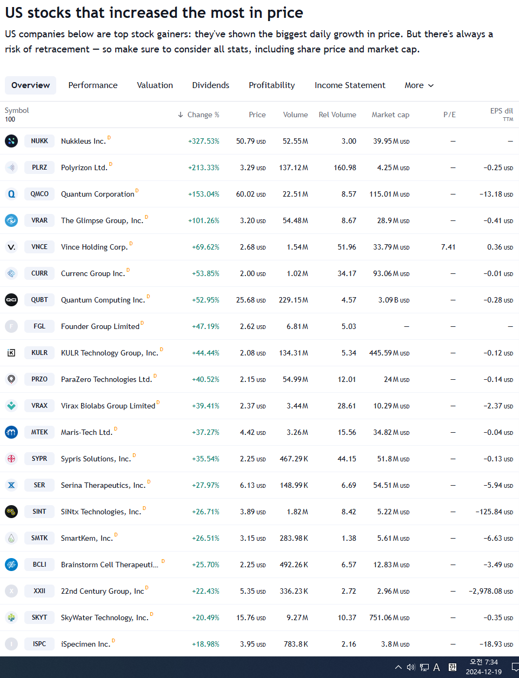Expand the More tabs dropdown
The image size is (519, 678).
pyautogui.click(x=419, y=85)
